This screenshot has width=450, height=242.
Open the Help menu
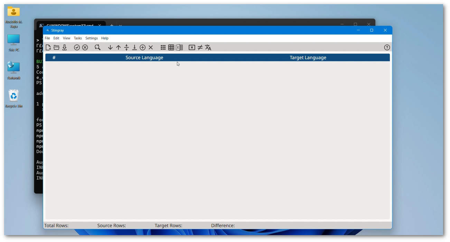click(105, 38)
